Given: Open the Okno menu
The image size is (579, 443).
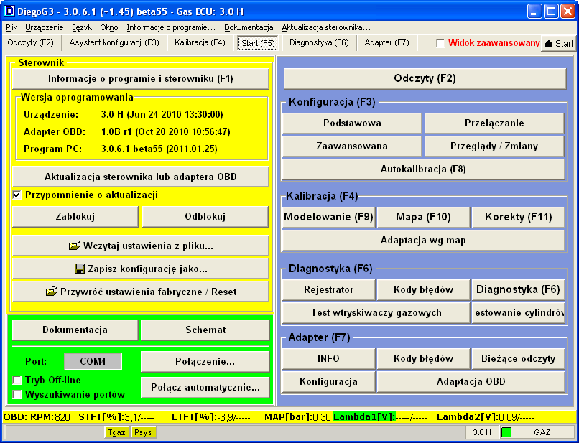Looking at the screenshot, I should tap(109, 27).
